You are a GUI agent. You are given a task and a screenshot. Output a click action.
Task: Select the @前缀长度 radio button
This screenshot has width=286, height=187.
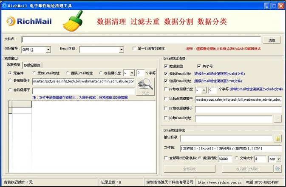click(100, 73)
